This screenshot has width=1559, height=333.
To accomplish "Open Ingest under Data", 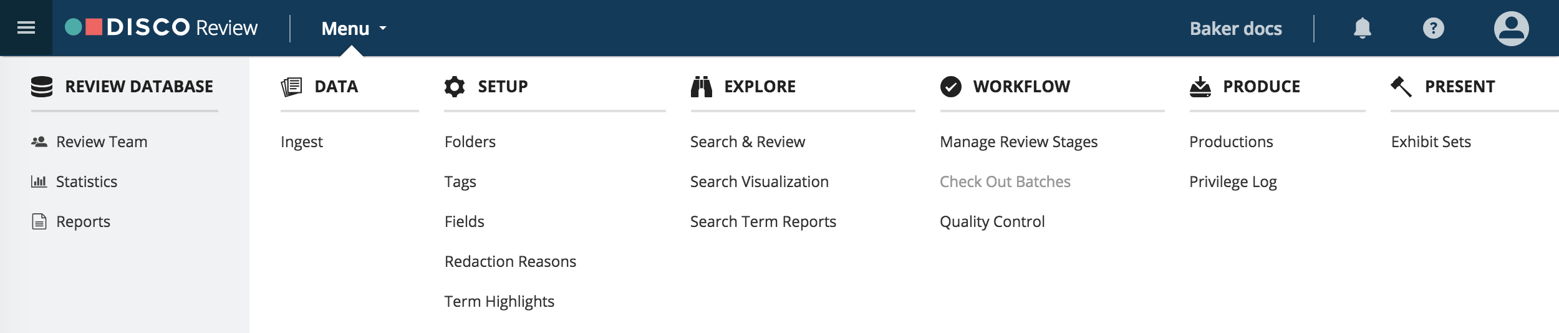I will tap(302, 142).
